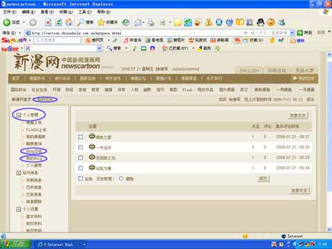Click the magnifier Search toolbar icon
This screenshot has width=332, height=249.
pos(81,22)
